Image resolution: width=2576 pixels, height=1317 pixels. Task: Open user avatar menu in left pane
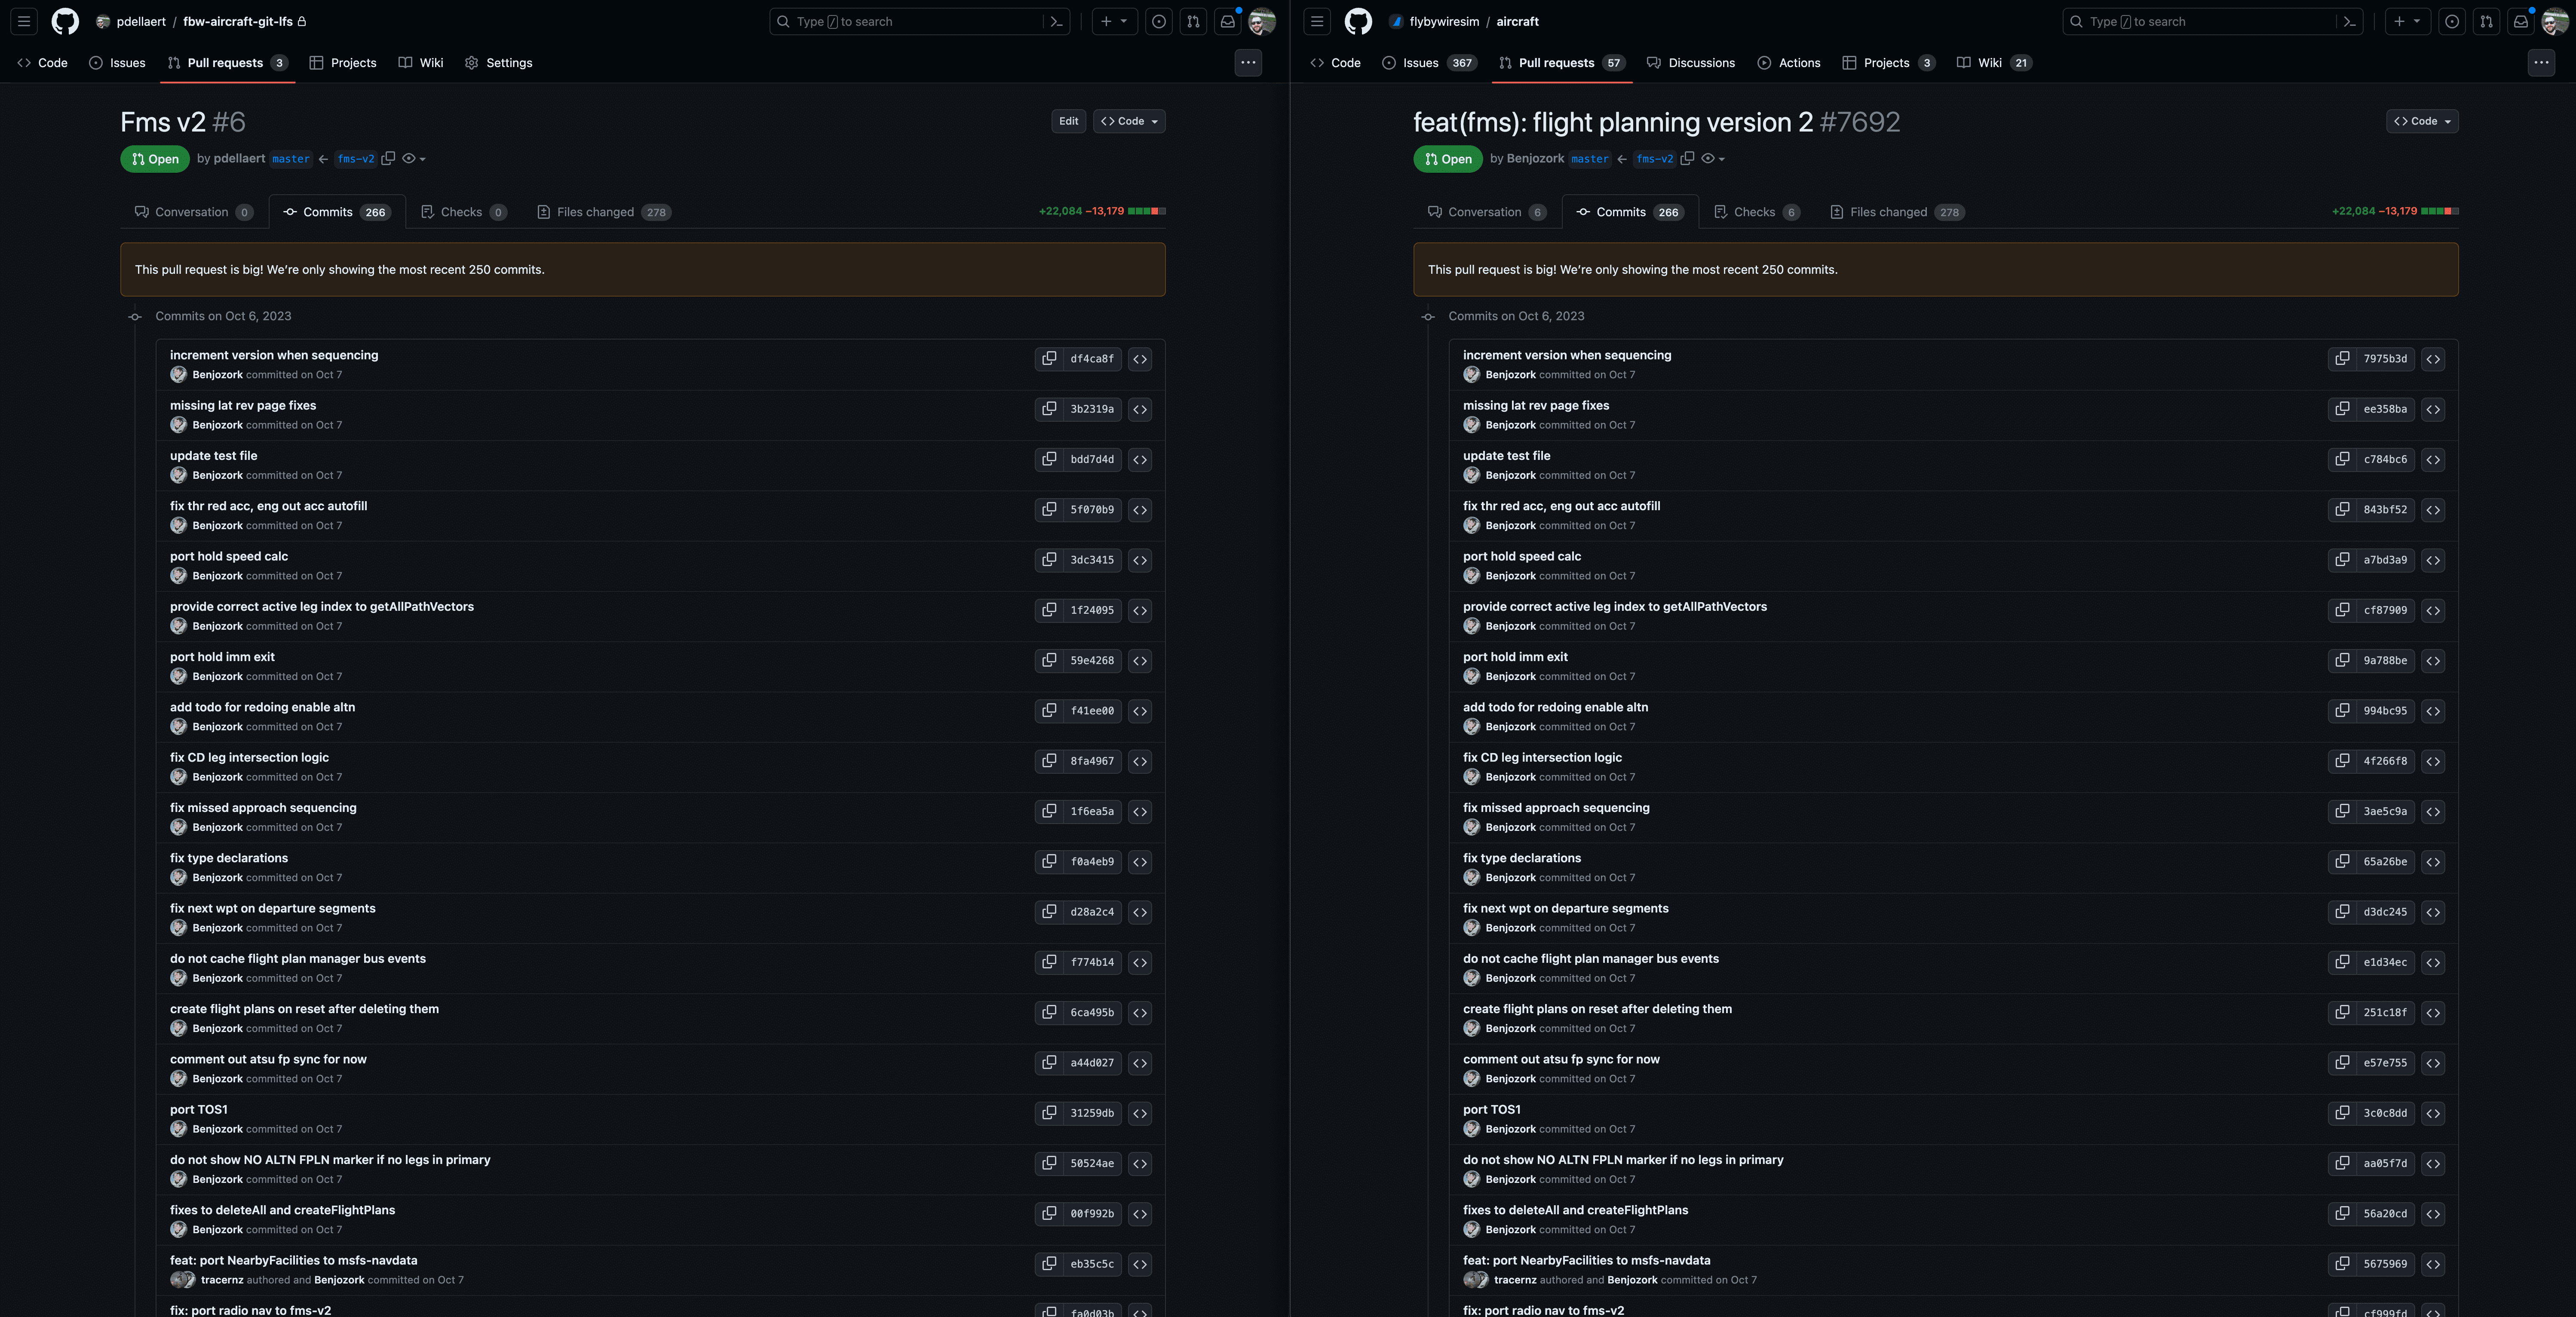pos(1262,21)
